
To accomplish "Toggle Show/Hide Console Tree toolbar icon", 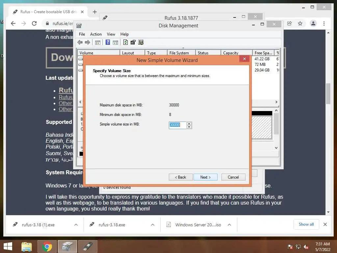I will pyautogui.click(x=97, y=42).
